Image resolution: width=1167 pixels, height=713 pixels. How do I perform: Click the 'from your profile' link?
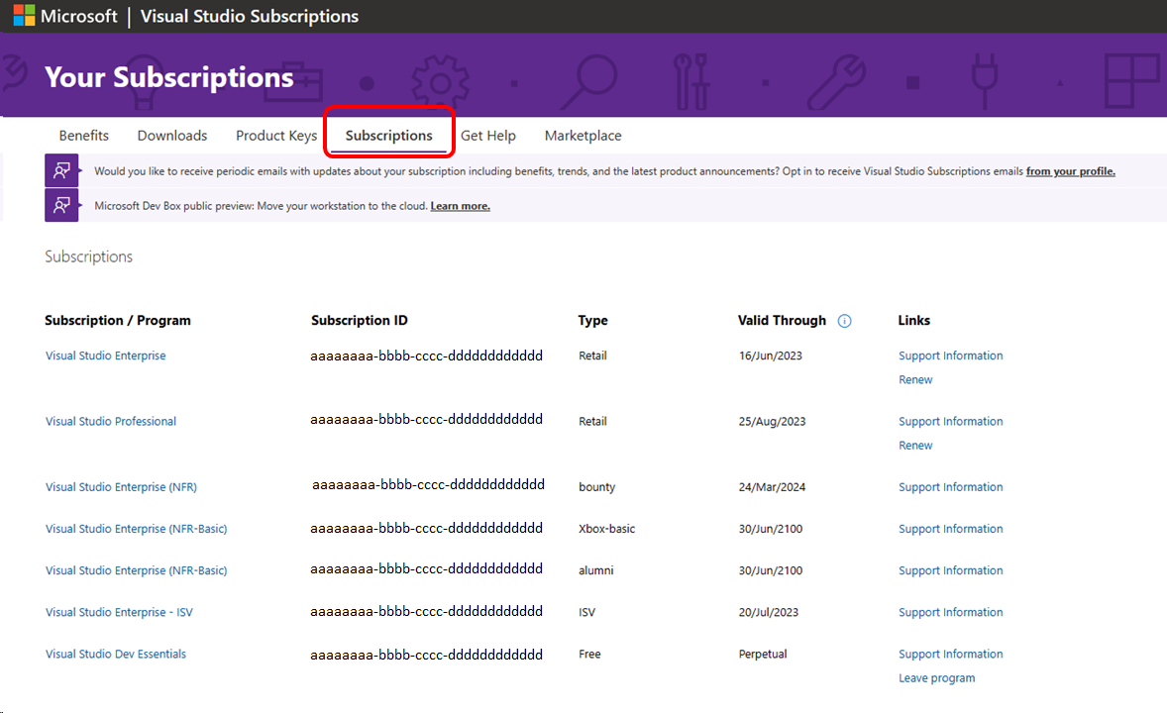[1070, 171]
